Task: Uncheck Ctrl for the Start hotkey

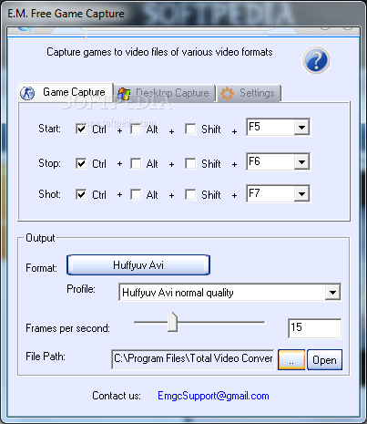Action: point(81,129)
